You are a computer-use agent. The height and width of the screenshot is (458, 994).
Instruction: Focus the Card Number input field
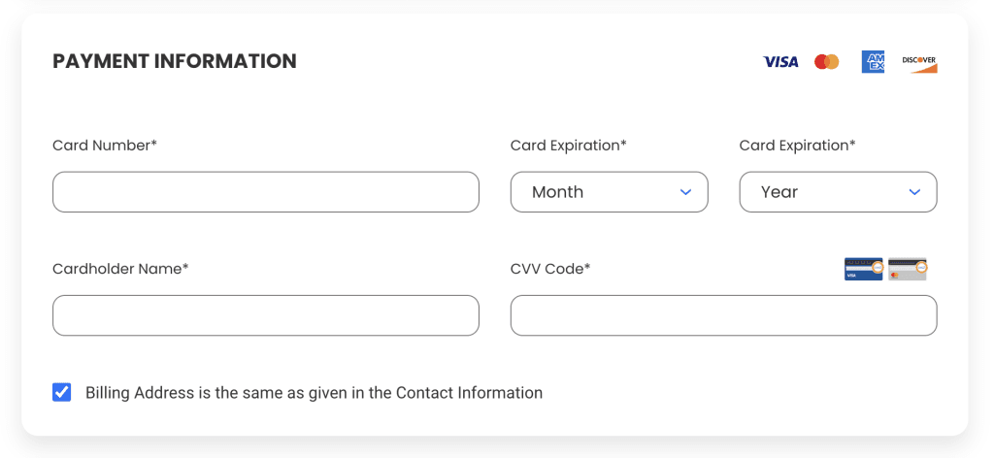pyautogui.click(x=265, y=192)
